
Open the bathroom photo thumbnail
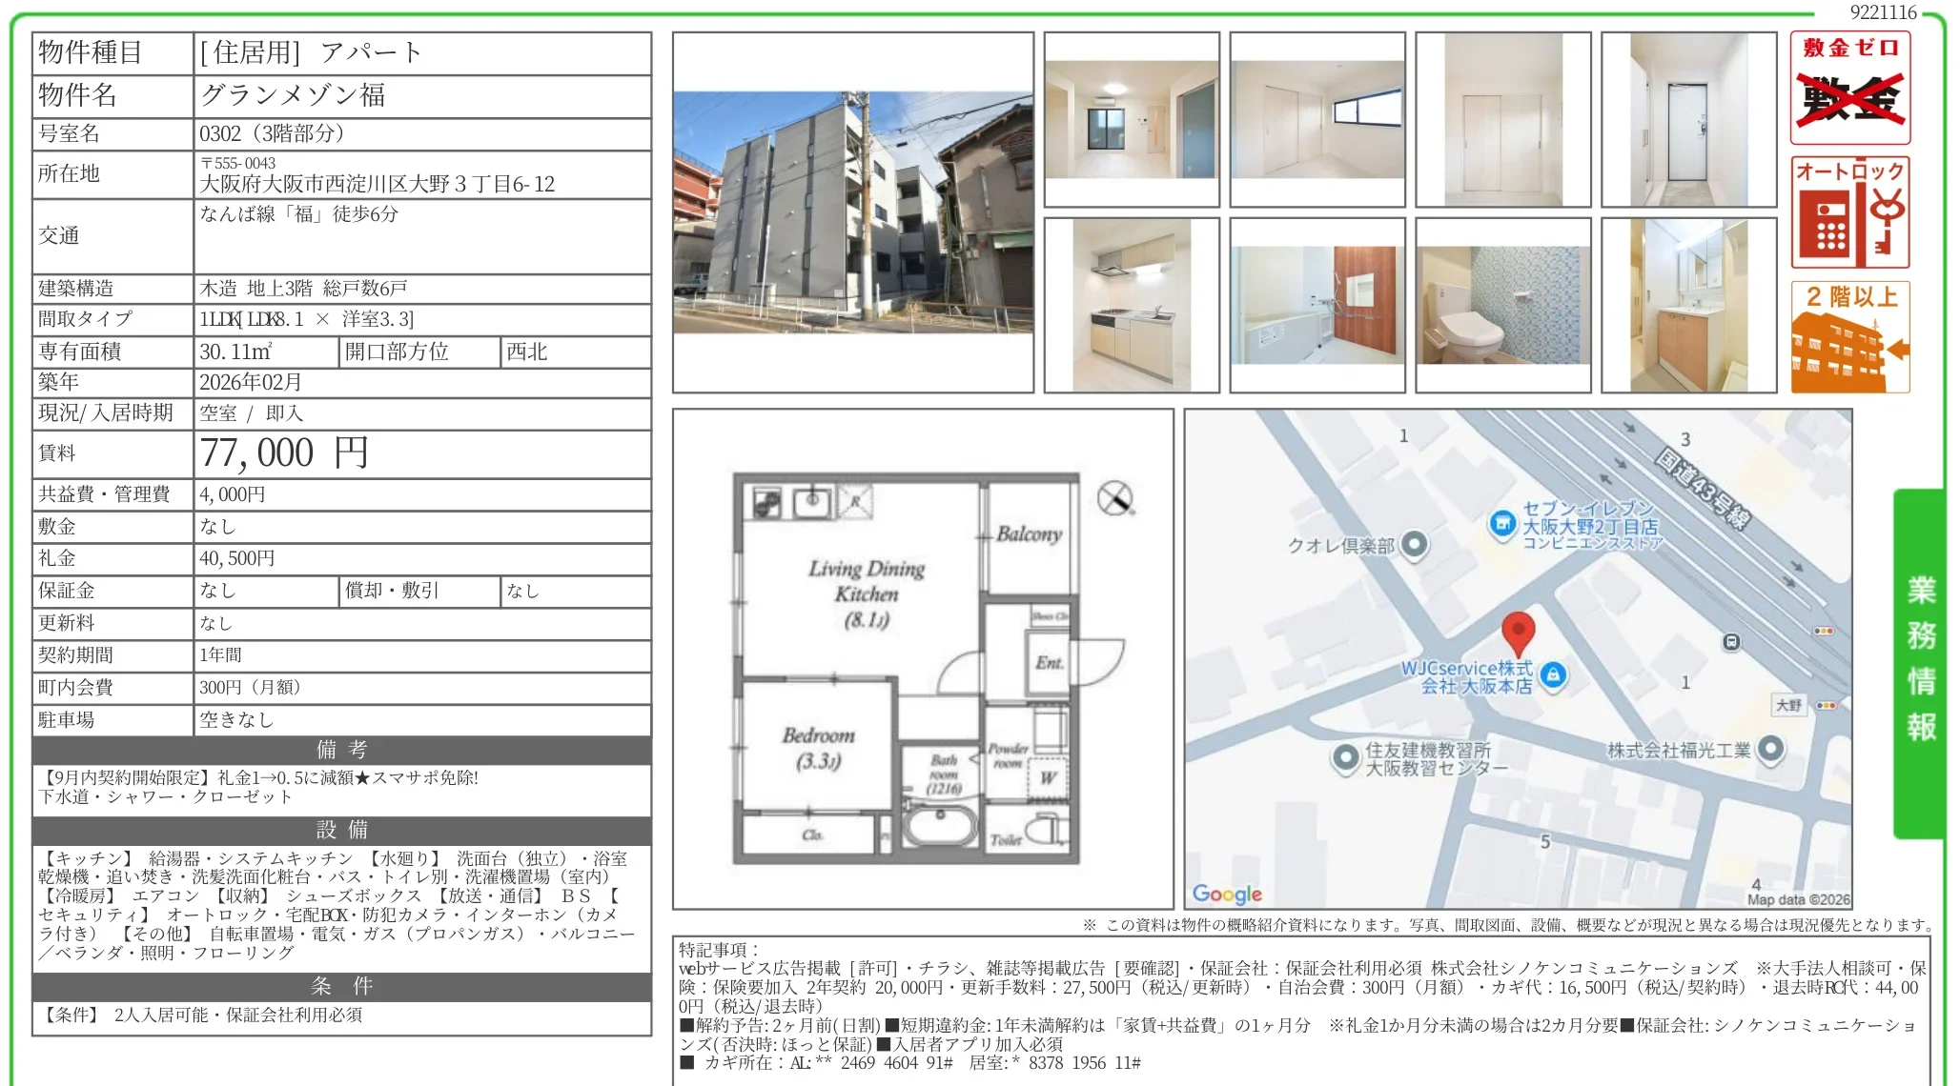(1317, 306)
